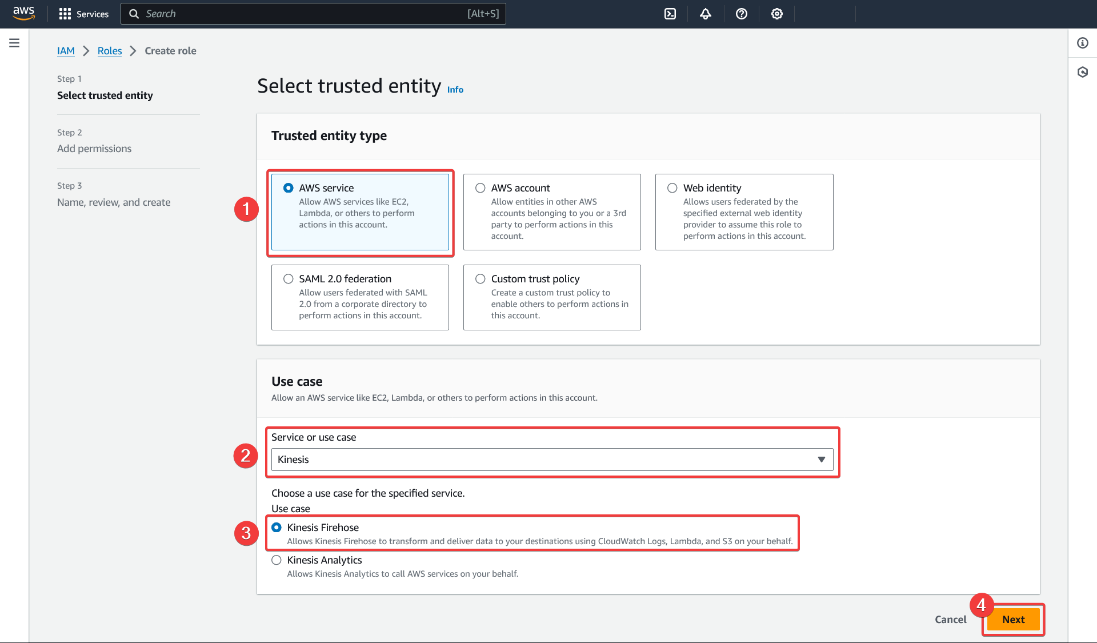Image resolution: width=1097 pixels, height=643 pixels.
Task: Open the info panel icon on right edge
Action: (1083, 43)
